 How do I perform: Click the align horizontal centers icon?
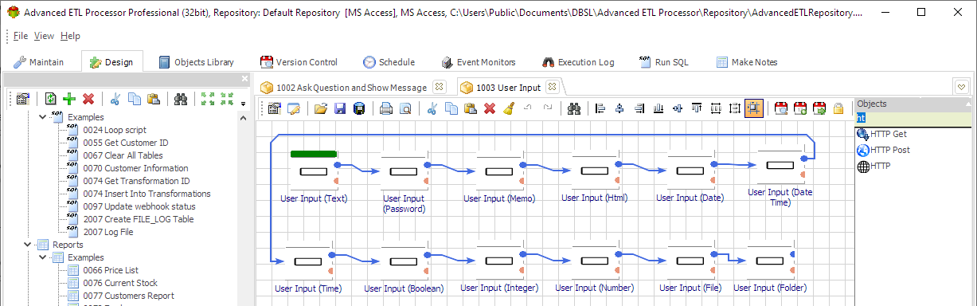619,109
